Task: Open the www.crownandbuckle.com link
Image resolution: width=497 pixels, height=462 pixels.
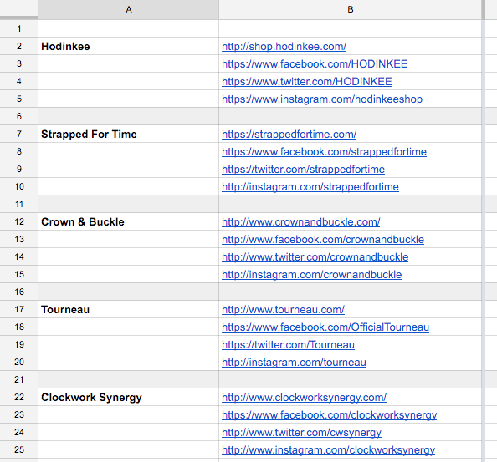Action: [x=300, y=222]
